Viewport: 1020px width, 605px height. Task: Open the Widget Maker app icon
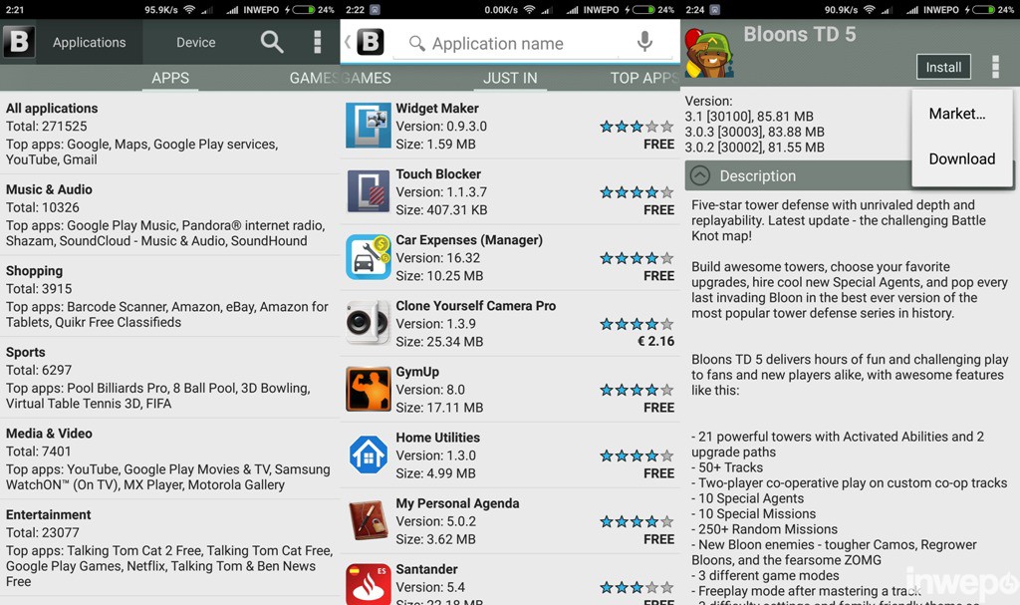point(369,126)
